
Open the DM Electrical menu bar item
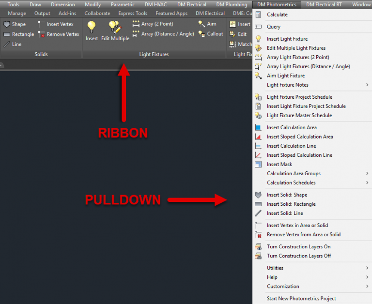[x=192, y=4]
